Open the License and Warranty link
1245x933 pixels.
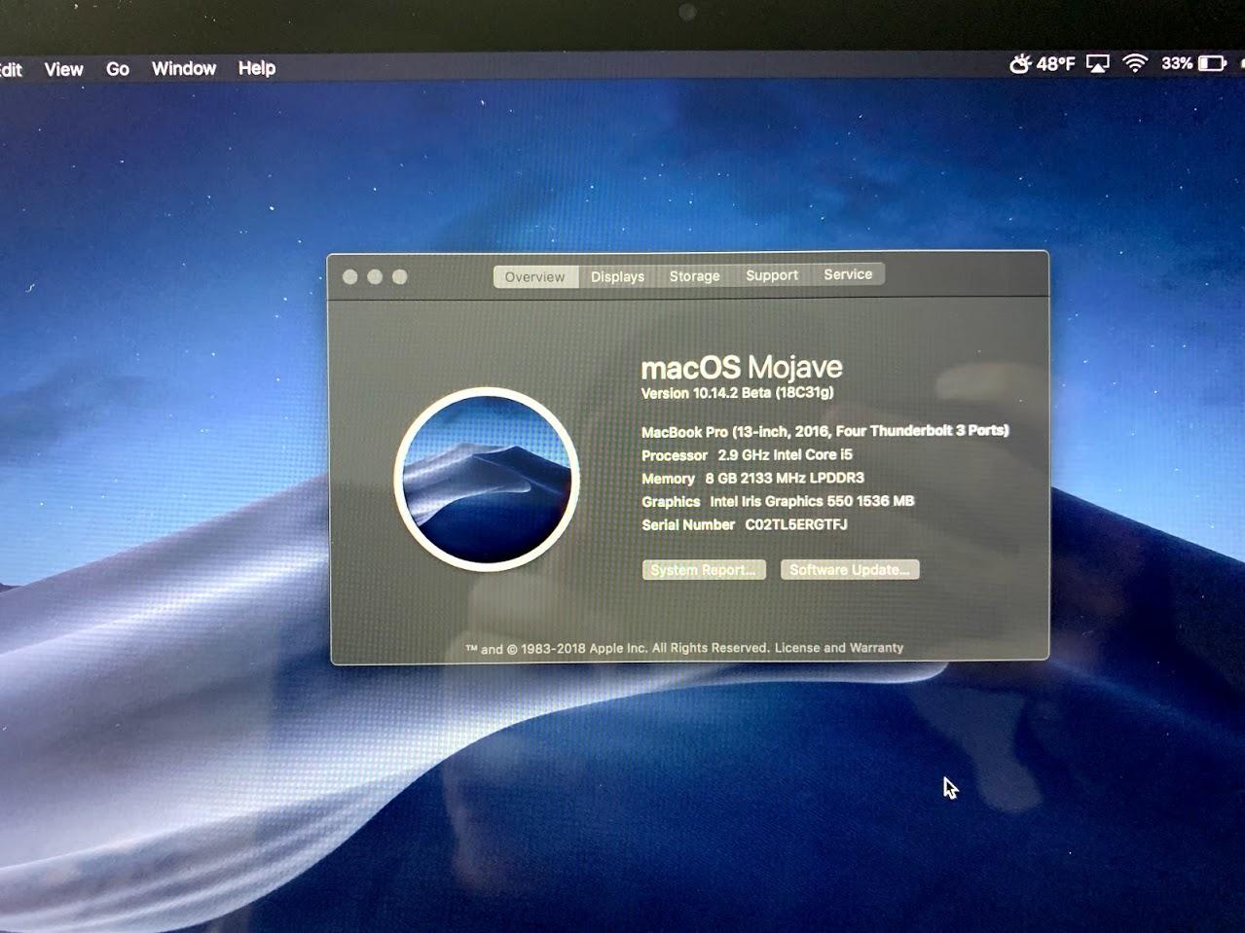coord(839,648)
